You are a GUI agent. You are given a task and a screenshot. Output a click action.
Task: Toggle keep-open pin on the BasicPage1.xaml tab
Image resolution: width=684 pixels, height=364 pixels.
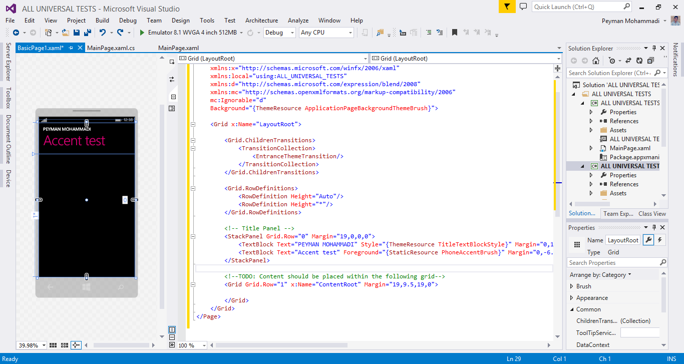click(x=71, y=48)
